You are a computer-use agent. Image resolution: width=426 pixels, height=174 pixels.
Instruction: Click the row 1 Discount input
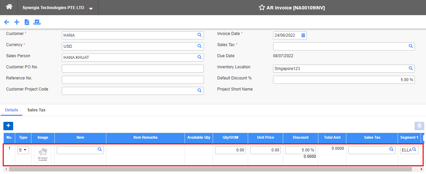click(300, 150)
